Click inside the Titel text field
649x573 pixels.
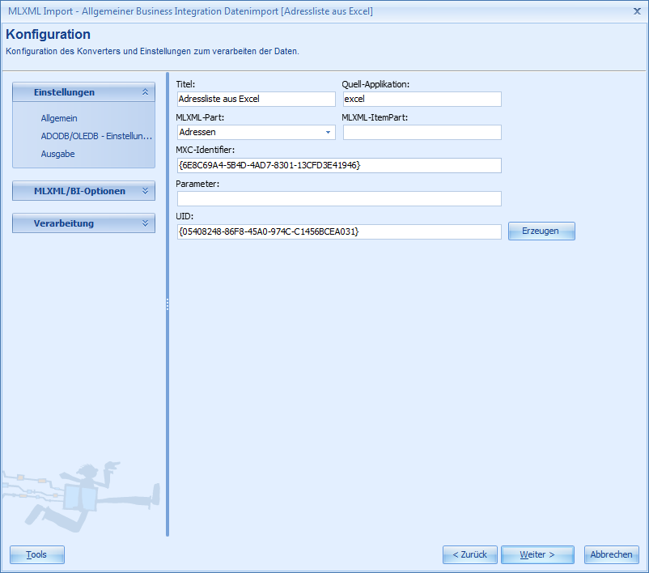click(x=256, y=99)
